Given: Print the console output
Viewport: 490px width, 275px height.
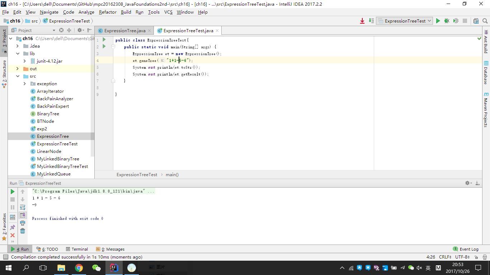Looking at the screenshot, I should pos(23,223).
